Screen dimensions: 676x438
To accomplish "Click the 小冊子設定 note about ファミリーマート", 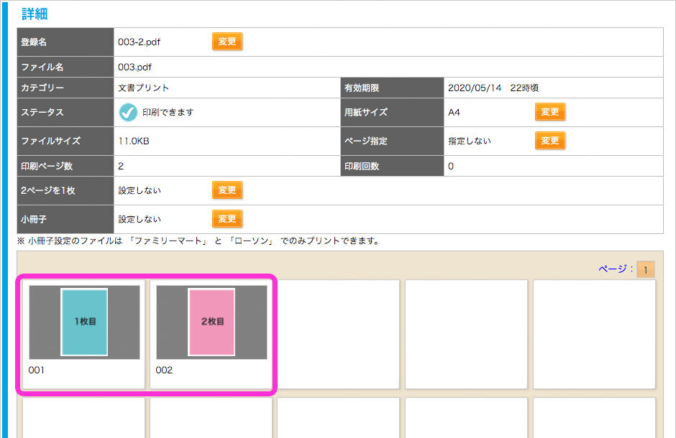I will 198,241.
